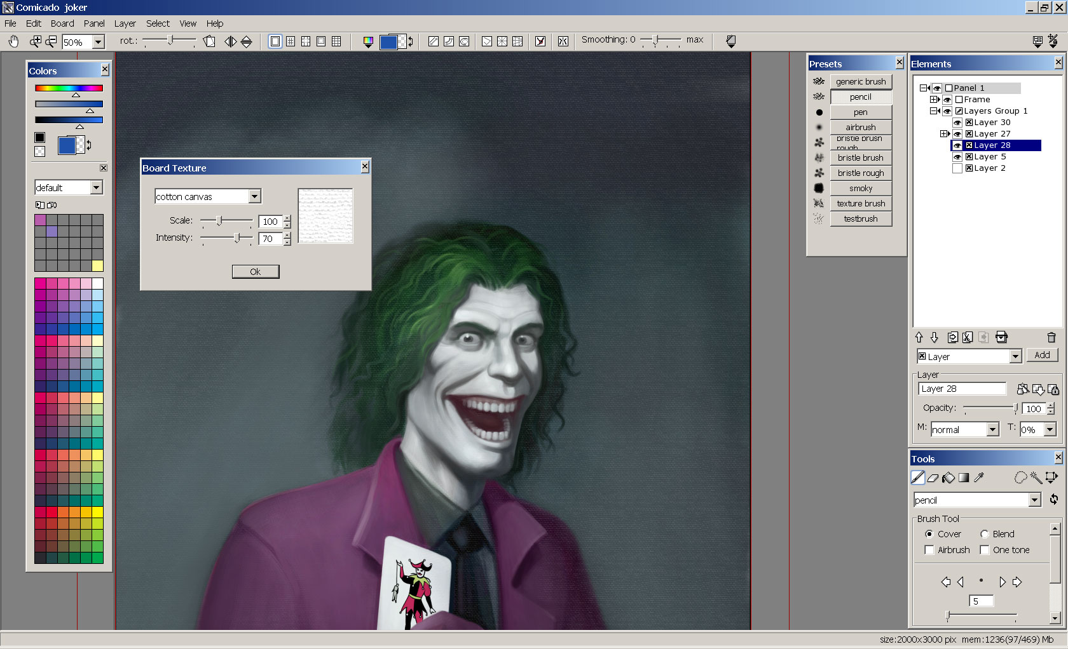Select the Eraser tool in the Tools panel

932,478
